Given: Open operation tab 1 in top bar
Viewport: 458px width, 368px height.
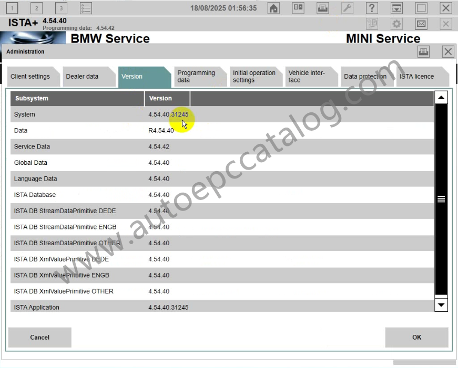Looking at the screenshot, I should (x=12, y=8).
